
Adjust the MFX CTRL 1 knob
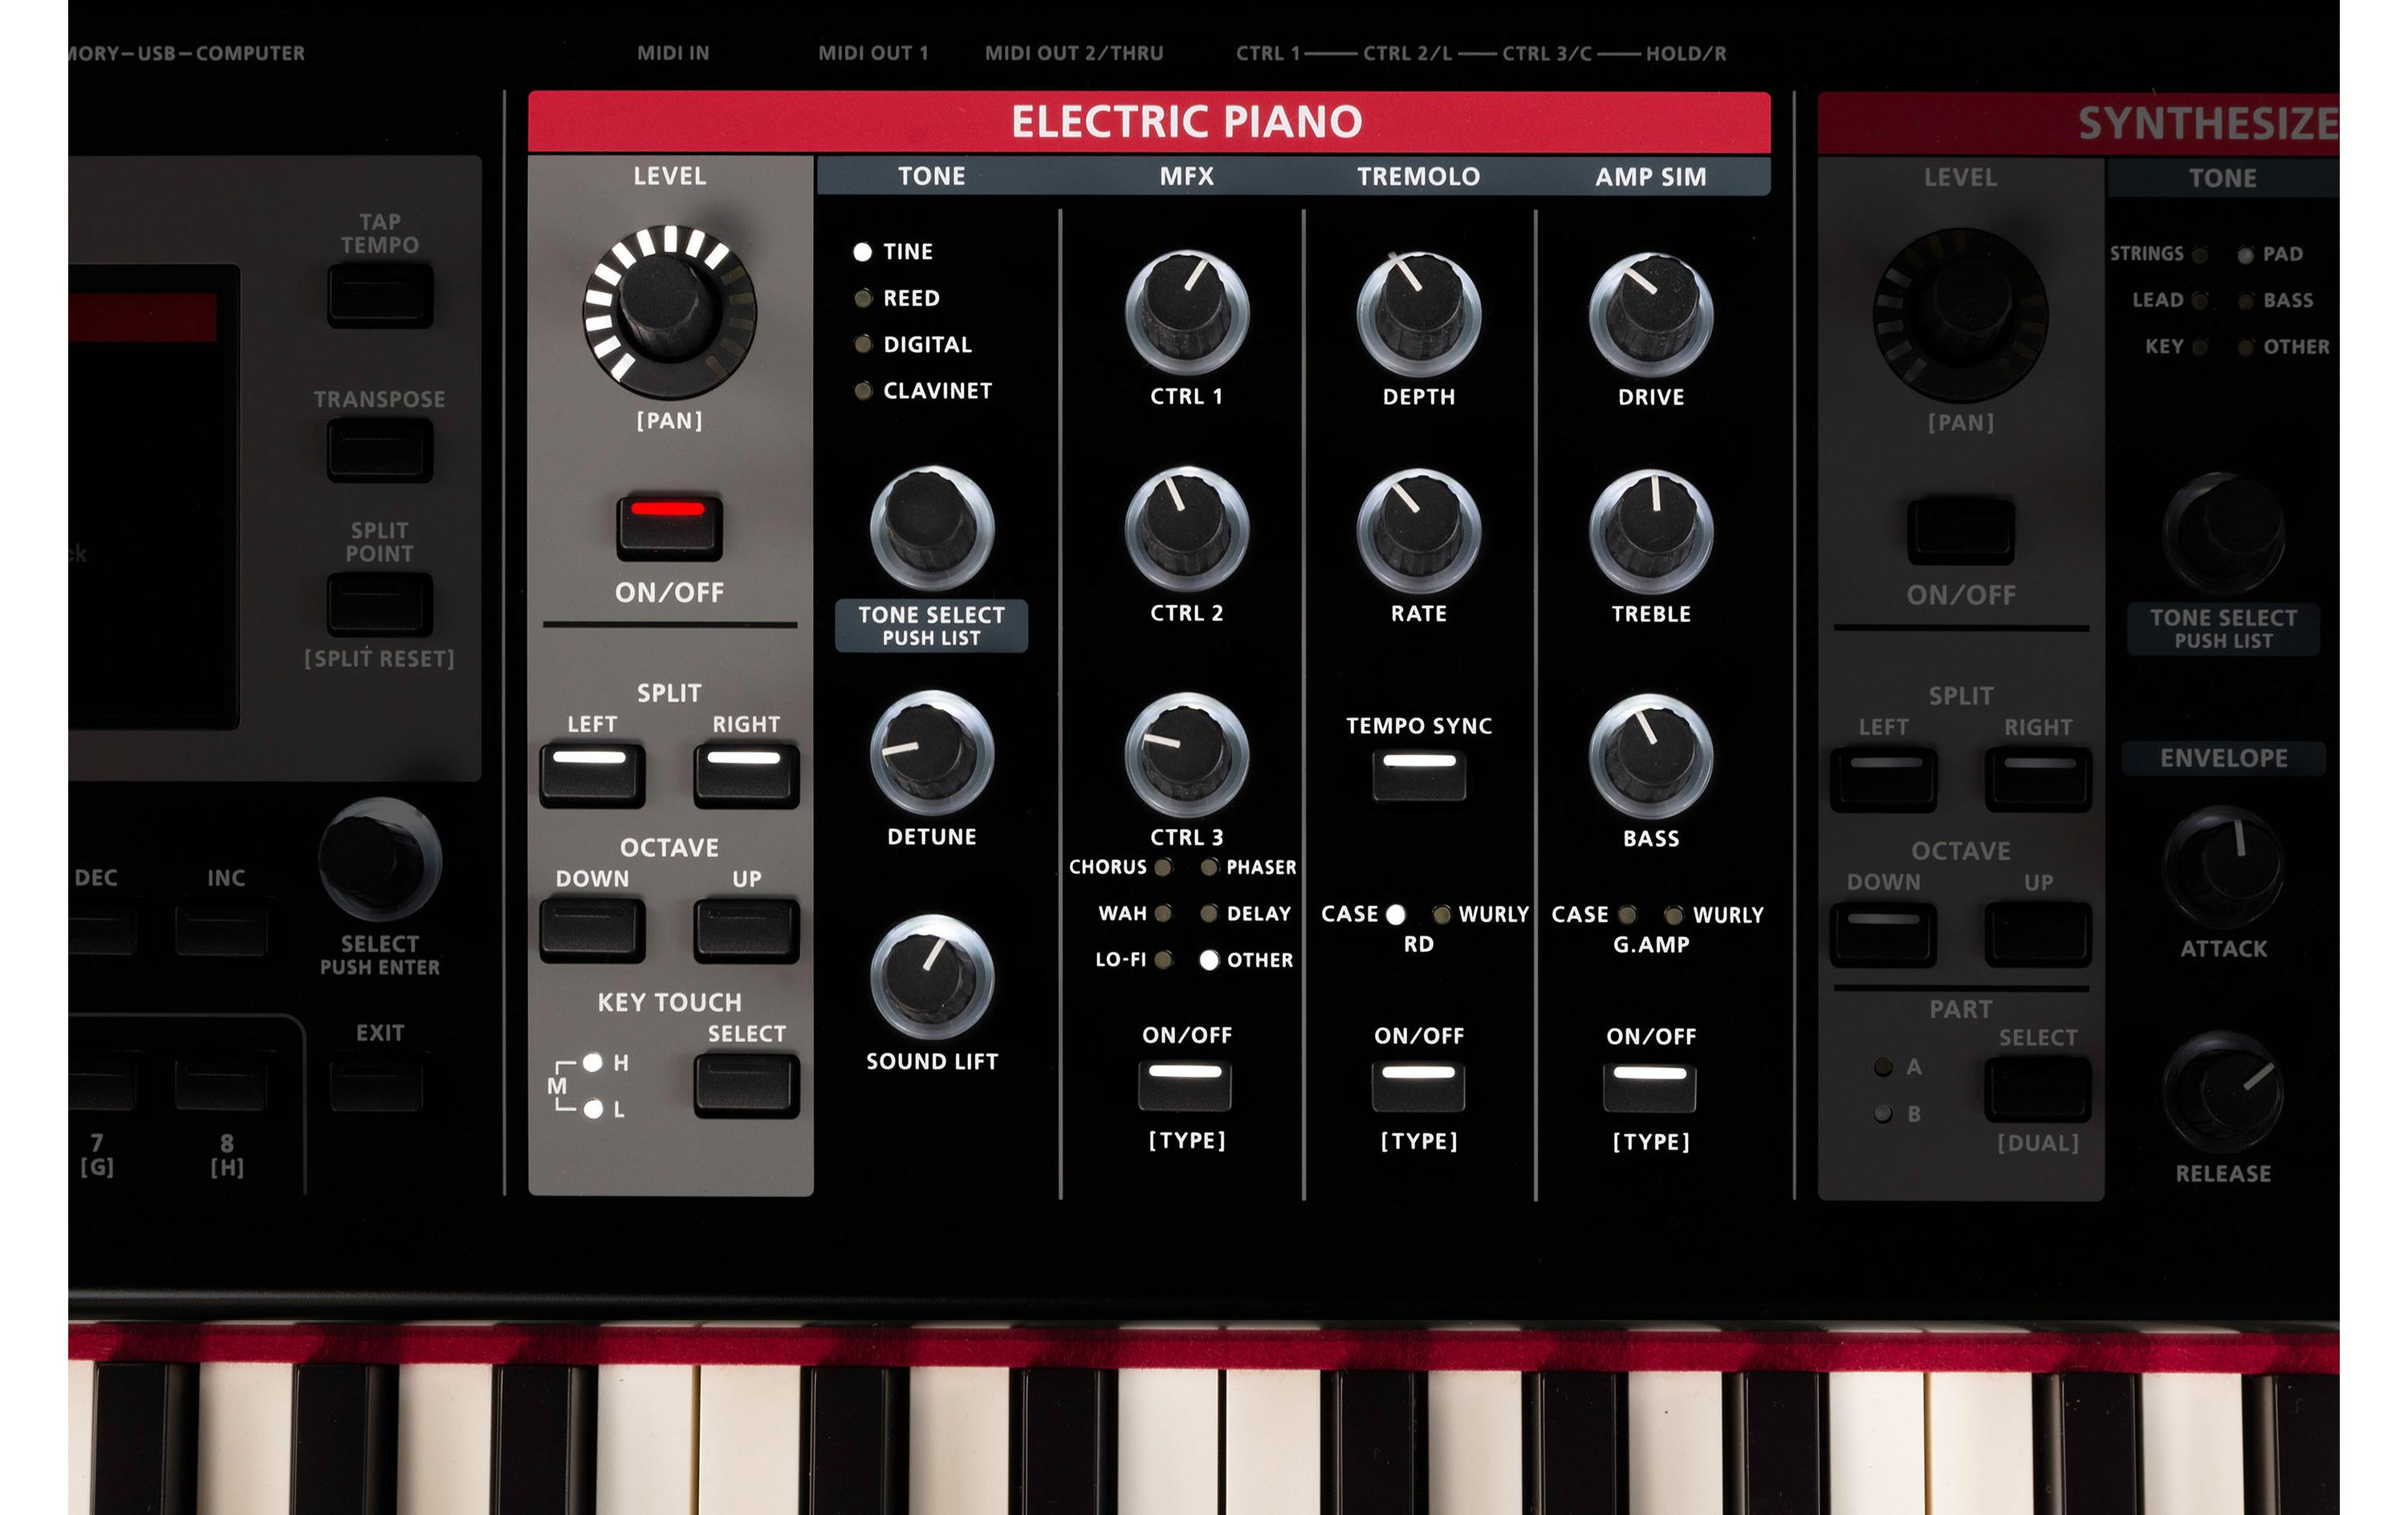coord(1187,312)
